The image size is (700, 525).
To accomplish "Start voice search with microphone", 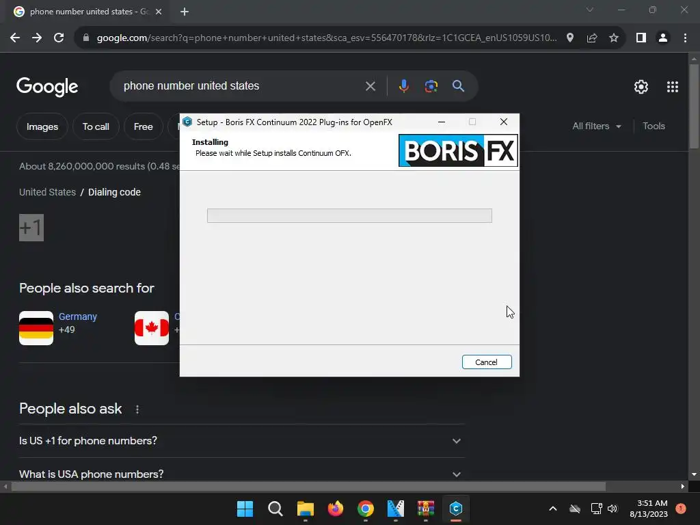I will point(403,85).
